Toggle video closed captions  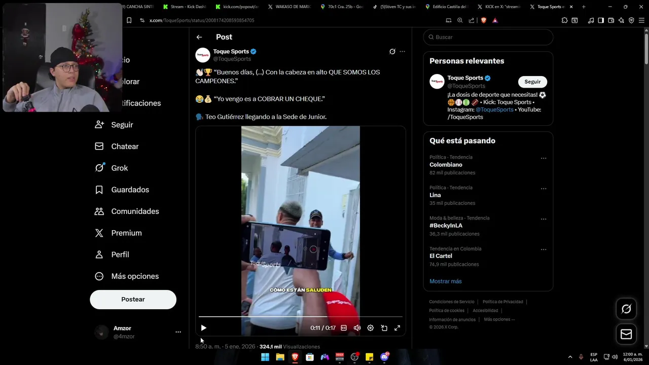[x=344, y=328]
